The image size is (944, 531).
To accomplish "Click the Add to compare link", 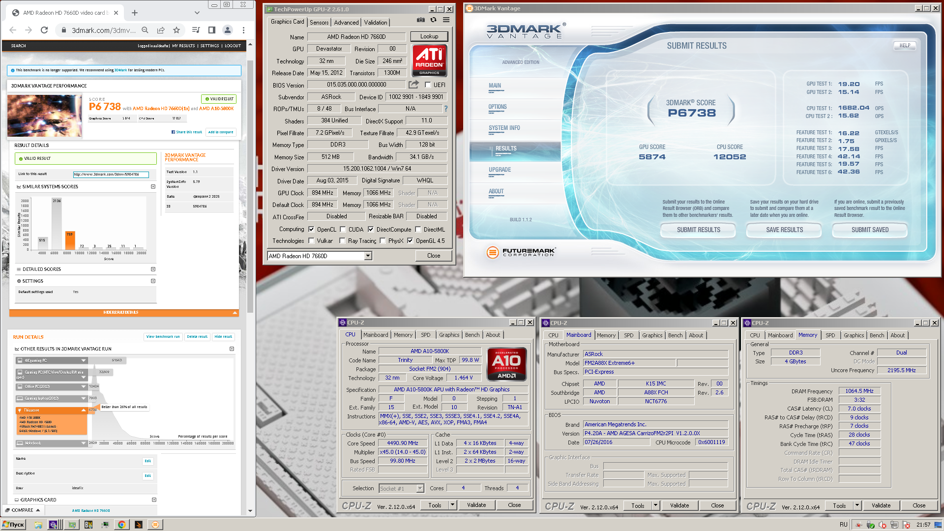I will tap(221, 132).
